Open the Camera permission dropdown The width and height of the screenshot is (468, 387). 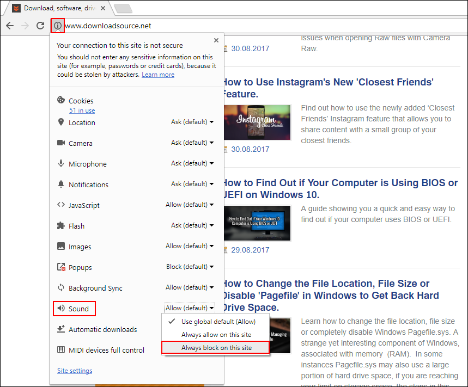point(192,143)
